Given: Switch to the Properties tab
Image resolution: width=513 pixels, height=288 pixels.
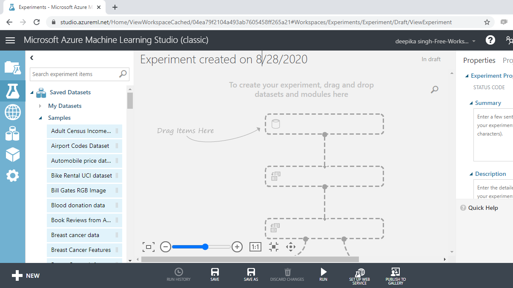Looking at the screenshot, I should click(479, 60).
